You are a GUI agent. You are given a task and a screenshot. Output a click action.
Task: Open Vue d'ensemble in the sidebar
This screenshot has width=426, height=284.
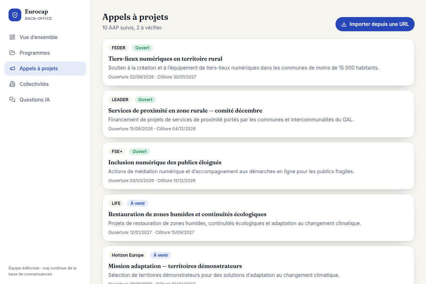pos(45,37)
